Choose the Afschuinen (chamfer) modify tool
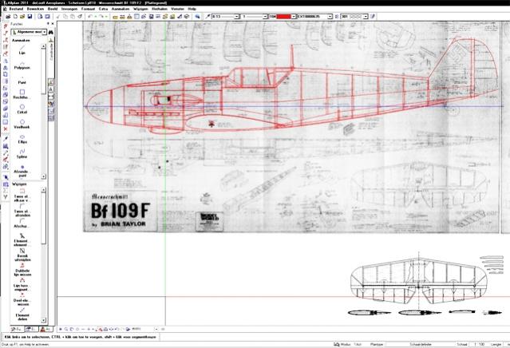Screen dimensions: 510x348 (22, 223)
